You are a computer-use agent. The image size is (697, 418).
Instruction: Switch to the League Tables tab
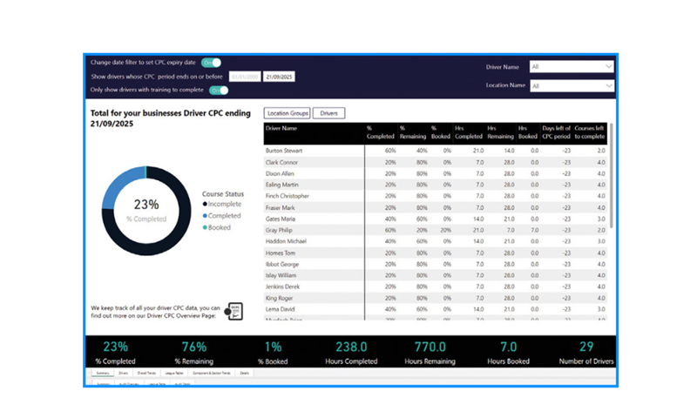(173, 373)
